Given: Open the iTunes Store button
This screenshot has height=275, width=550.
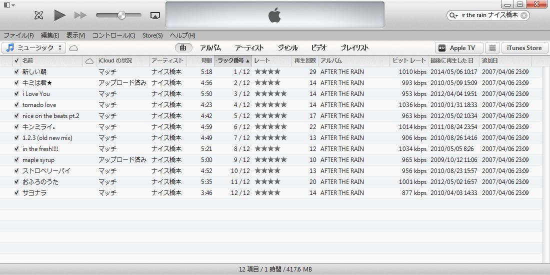Looking at the screenshot, I should (x=524, y=48).
